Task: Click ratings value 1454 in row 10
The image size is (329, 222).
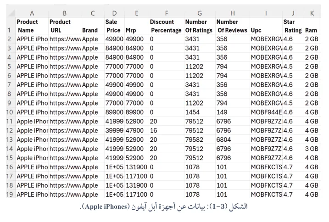Action: [200, 112]
